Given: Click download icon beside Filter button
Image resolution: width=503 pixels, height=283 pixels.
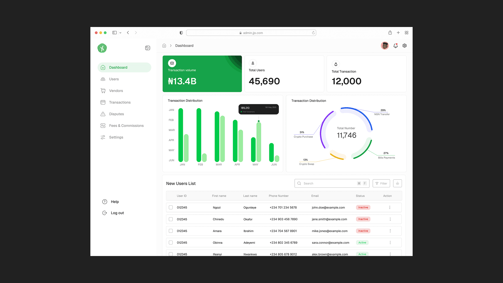Looking at the screenshot, I should click(397, 183).
